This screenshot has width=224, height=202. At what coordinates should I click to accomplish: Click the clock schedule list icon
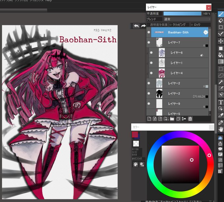(x=220, y=165)
